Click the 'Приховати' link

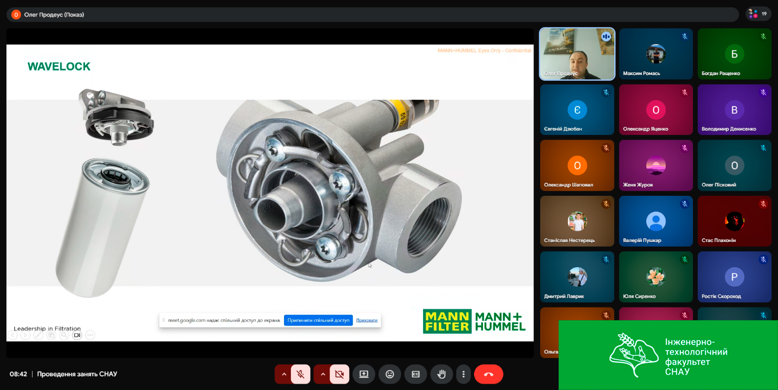(366, 320)
